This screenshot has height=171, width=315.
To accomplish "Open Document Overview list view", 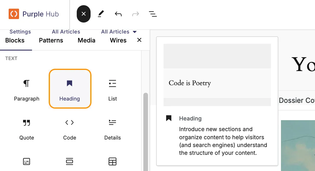I will (153, 14).
